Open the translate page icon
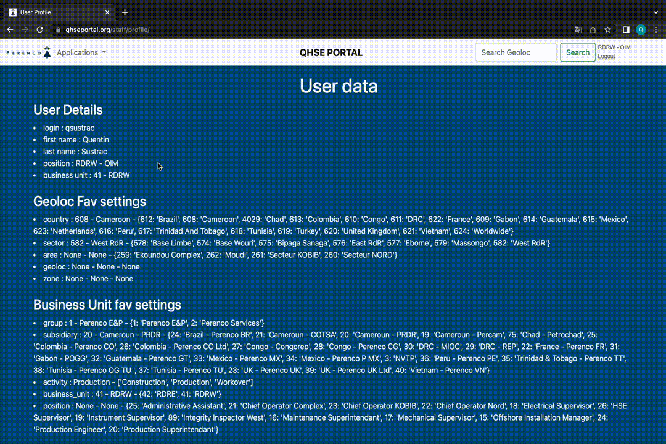This screenshot has height=444, width=666. [x=578, y=30]
